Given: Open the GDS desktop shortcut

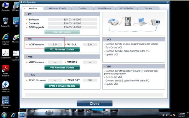Looking at the screenshot, I should tap(16, 22).
